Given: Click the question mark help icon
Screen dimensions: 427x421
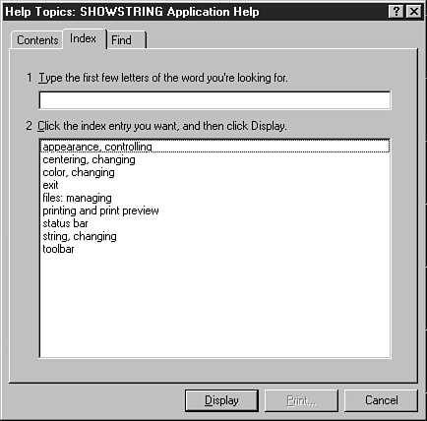Looking at the screenshot, I should (396, 12).
